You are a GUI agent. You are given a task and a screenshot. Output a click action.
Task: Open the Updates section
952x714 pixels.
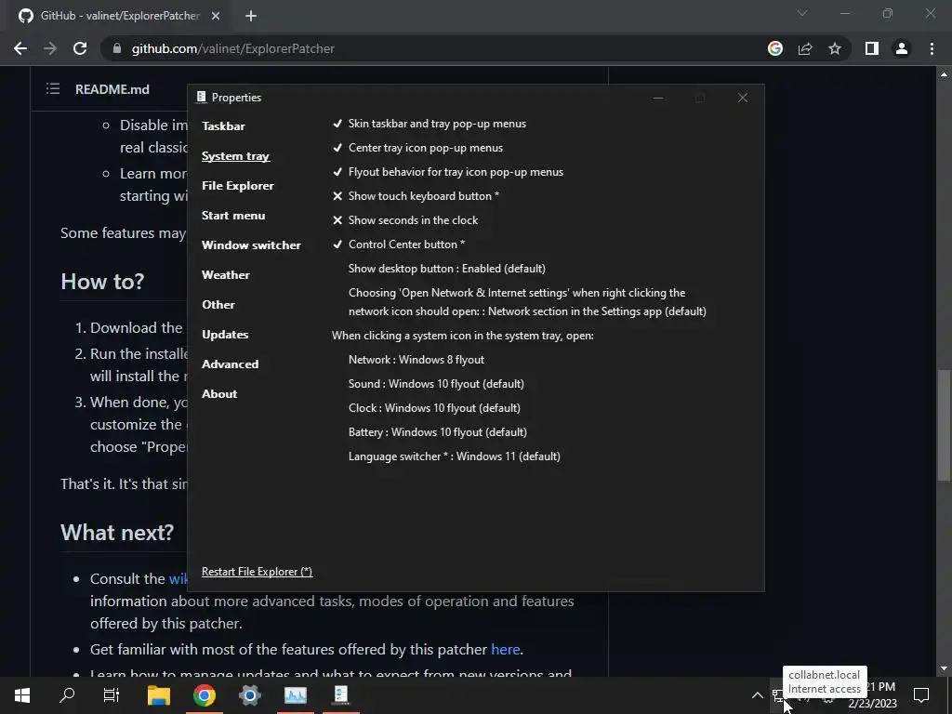click(x=225, y=335)
